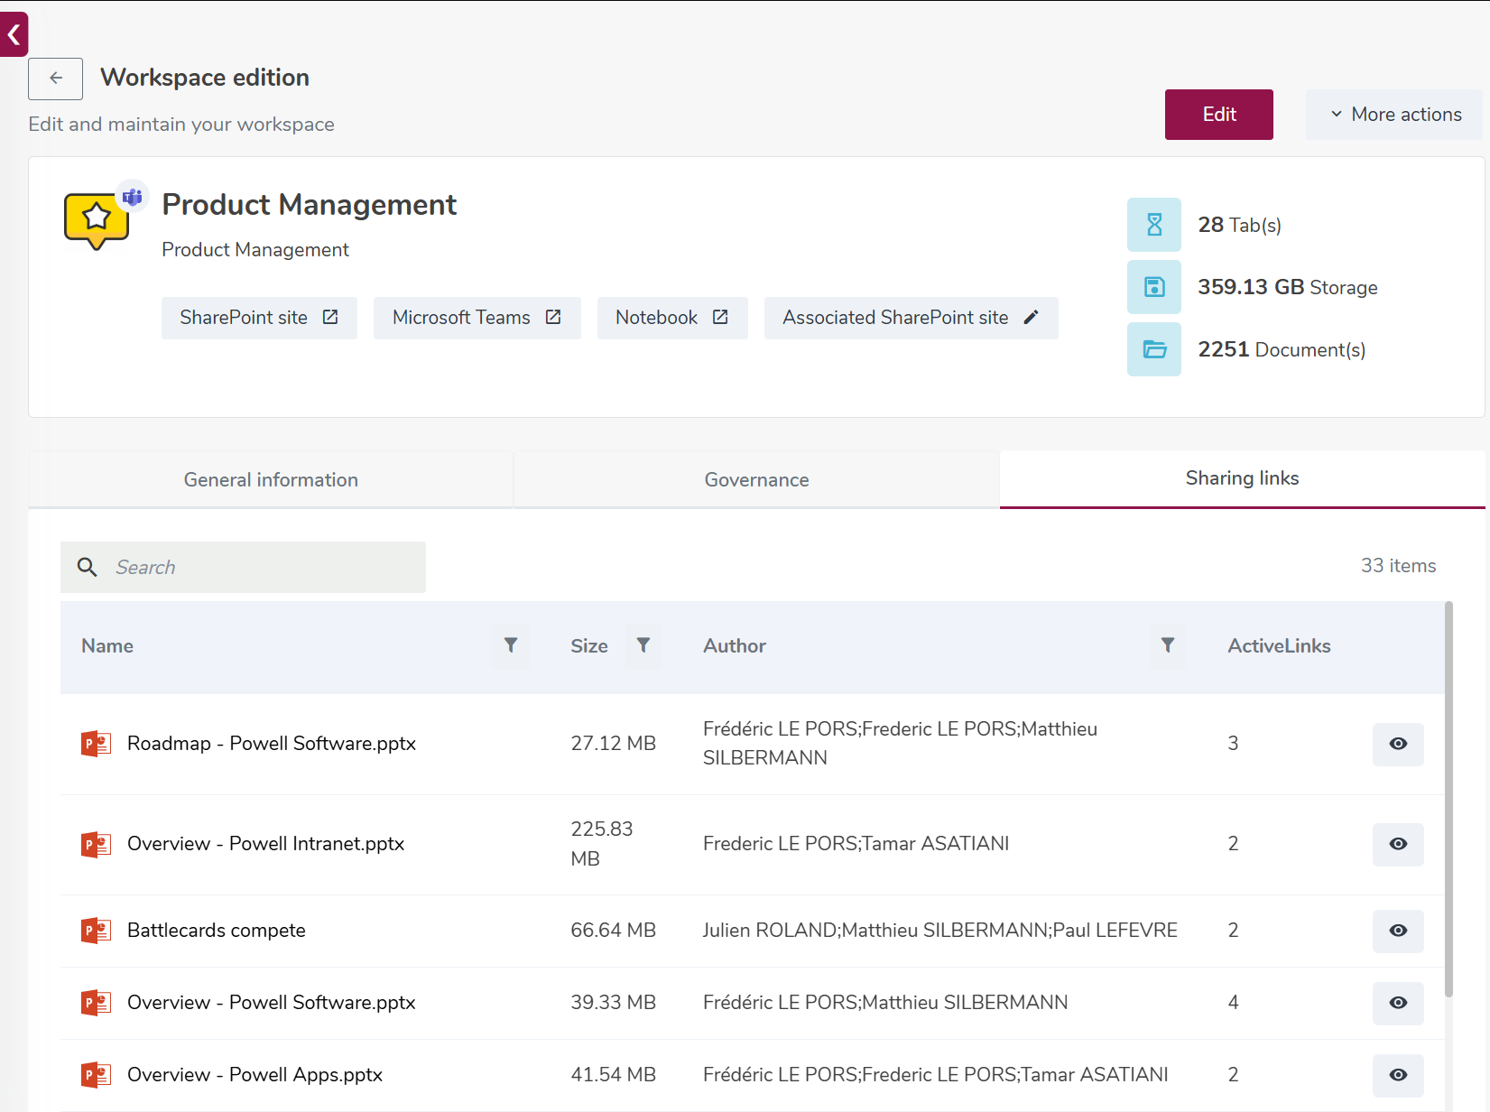The height and width of the screenshot is (1112, 1490).
Task: Click the 225.83 MB size value
Action: pyautogui.click(x=602, y=844)
